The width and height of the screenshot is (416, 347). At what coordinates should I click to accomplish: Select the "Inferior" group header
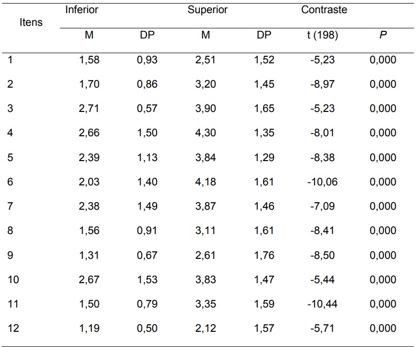click(x=82, y=10)
